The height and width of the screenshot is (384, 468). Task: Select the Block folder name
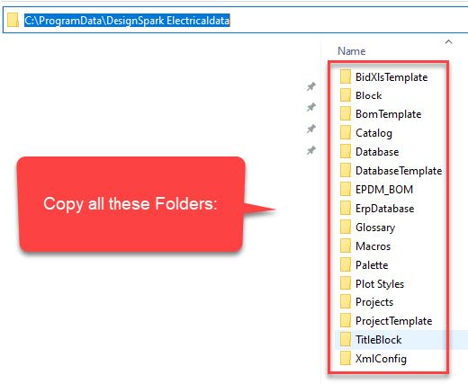pyautogui.click(x=369, y=95)
